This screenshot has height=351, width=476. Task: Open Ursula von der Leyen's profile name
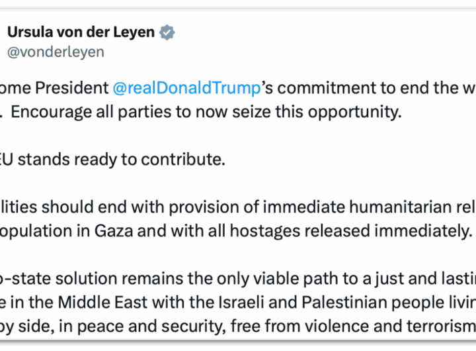(x=82, y=32)
